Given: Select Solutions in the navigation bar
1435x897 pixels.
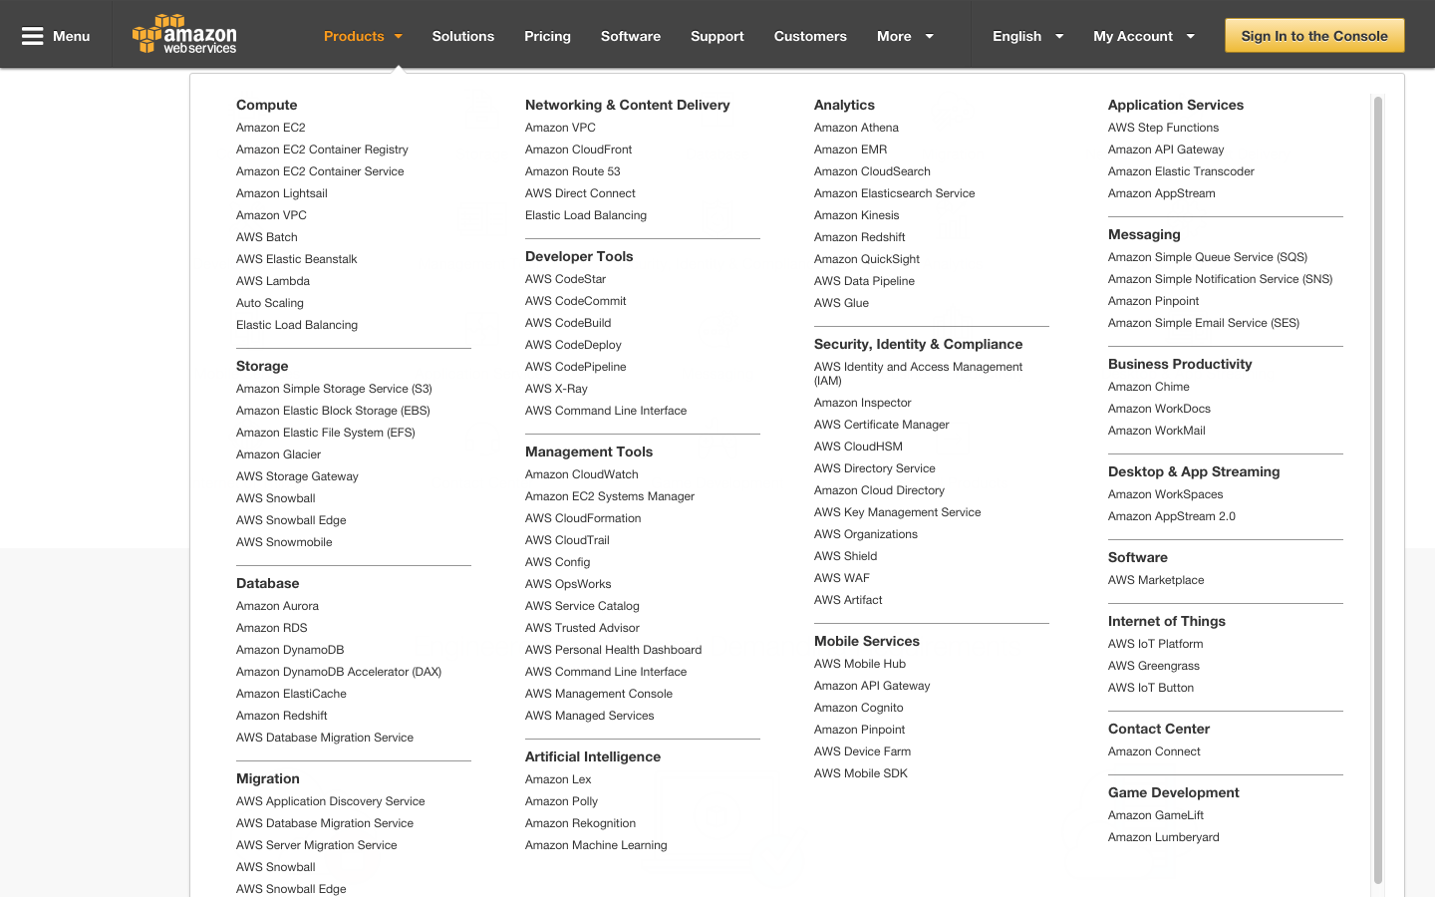Looking at the screenshot, I should click(462, 35).
